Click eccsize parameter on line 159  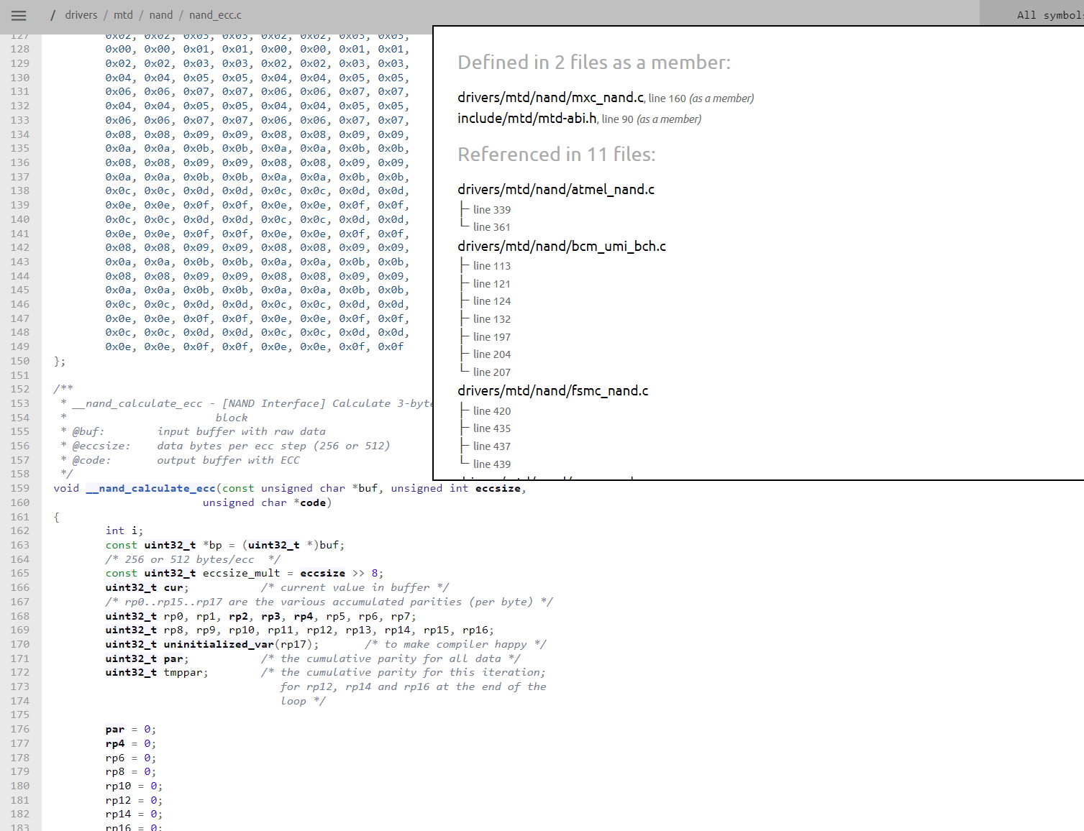pyautogui.click(x=498, y=488)
